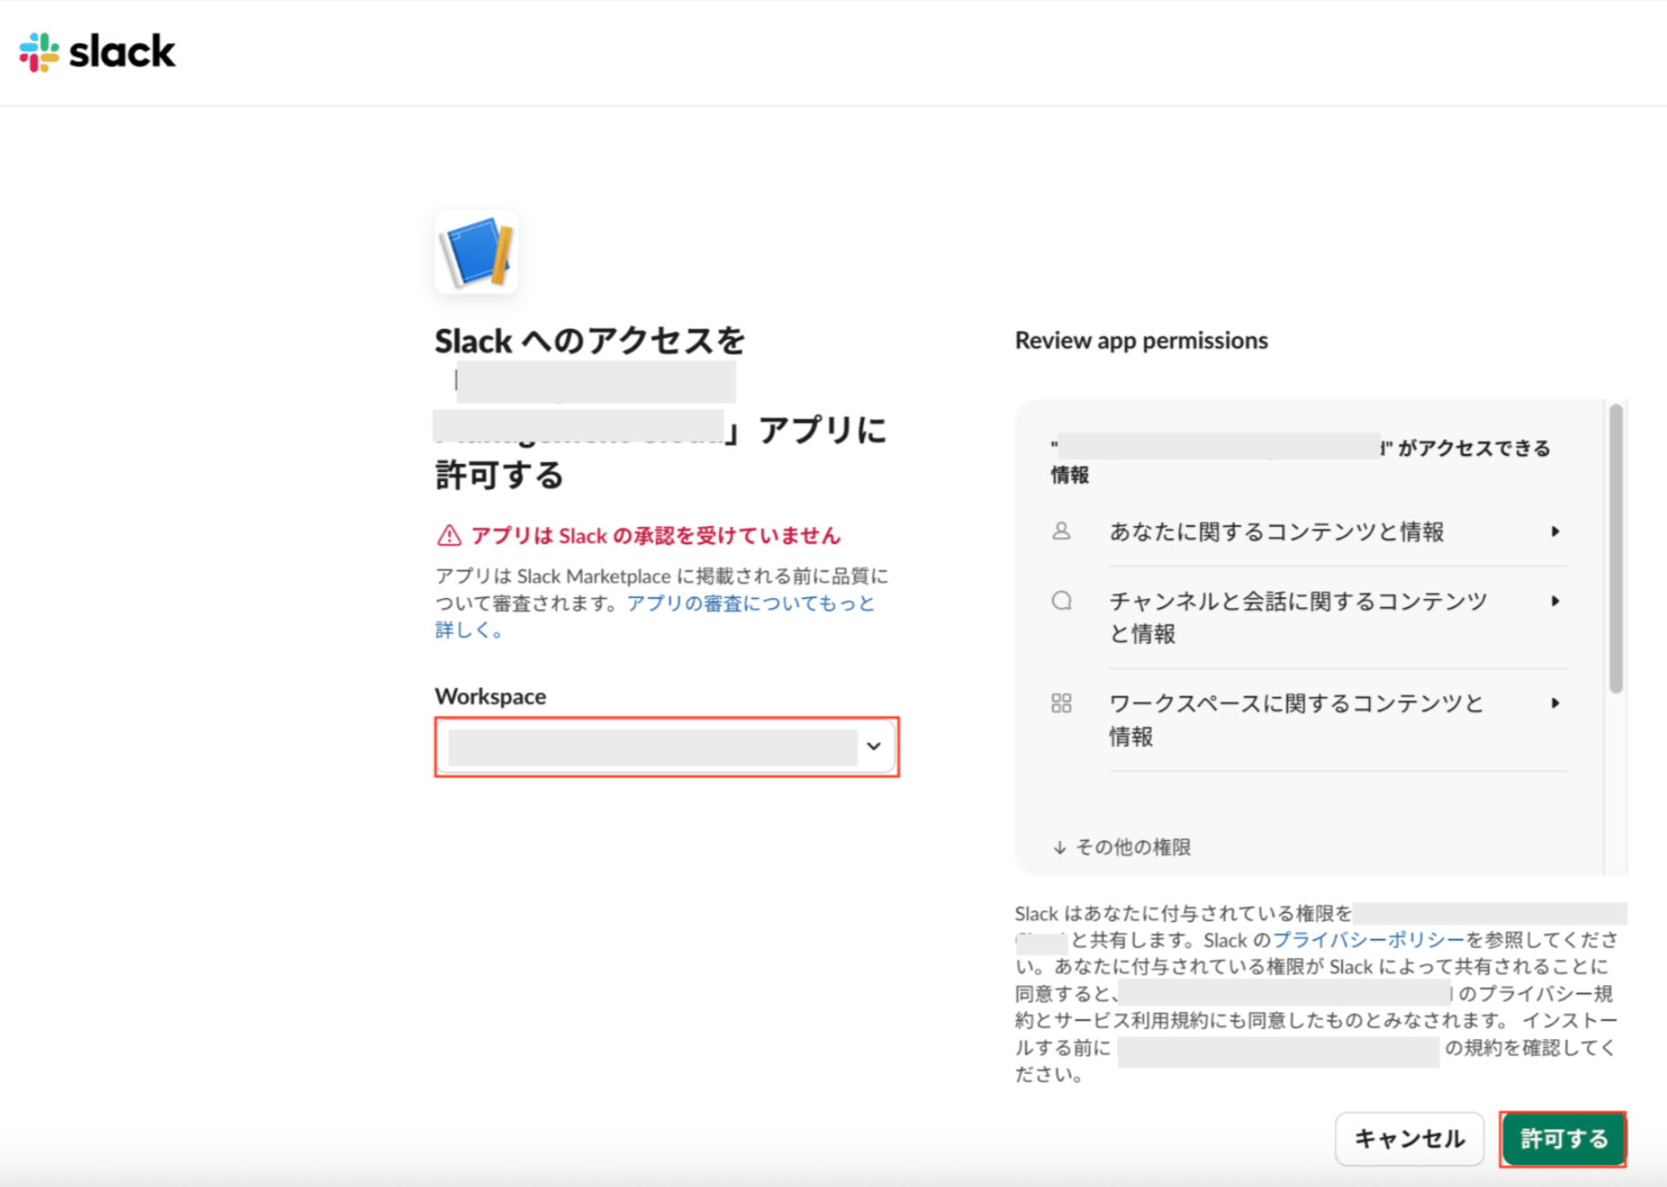1667x1187 pixels.
Task: Click the person icon for user info
Action: (1061, 531)
